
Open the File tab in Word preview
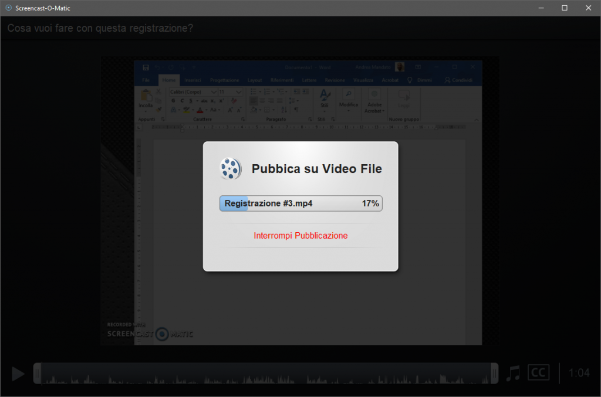(146, 80)
